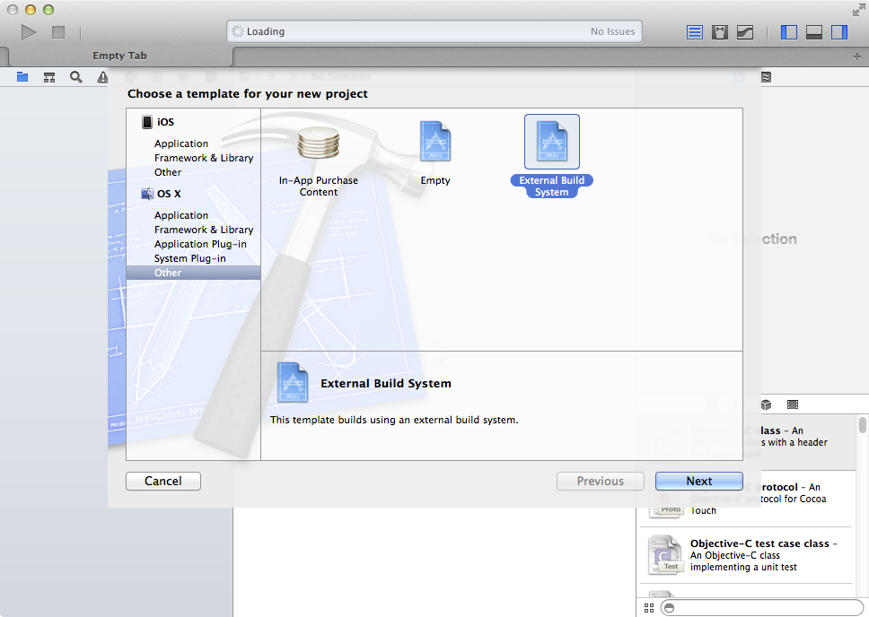The width and height of the screenshot is (869, 617).
Task: Select the Empty Tab tab
Action: tap(119, 56)
